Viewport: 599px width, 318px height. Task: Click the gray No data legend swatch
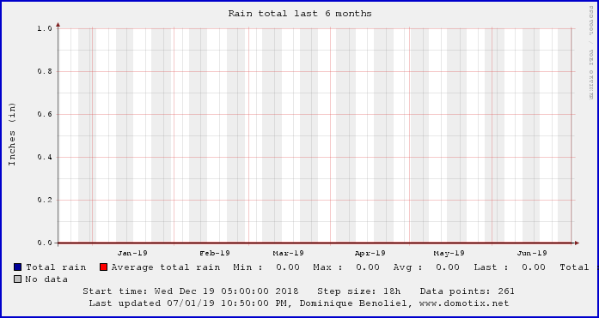click(x=17, y=279)
